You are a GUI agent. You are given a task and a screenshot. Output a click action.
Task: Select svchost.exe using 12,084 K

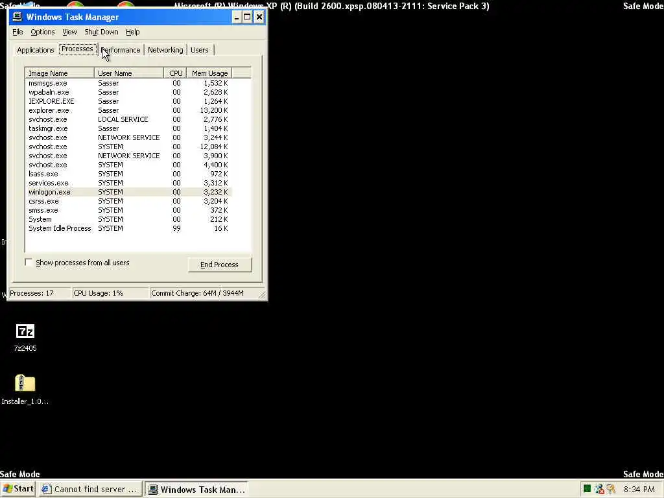128,147
